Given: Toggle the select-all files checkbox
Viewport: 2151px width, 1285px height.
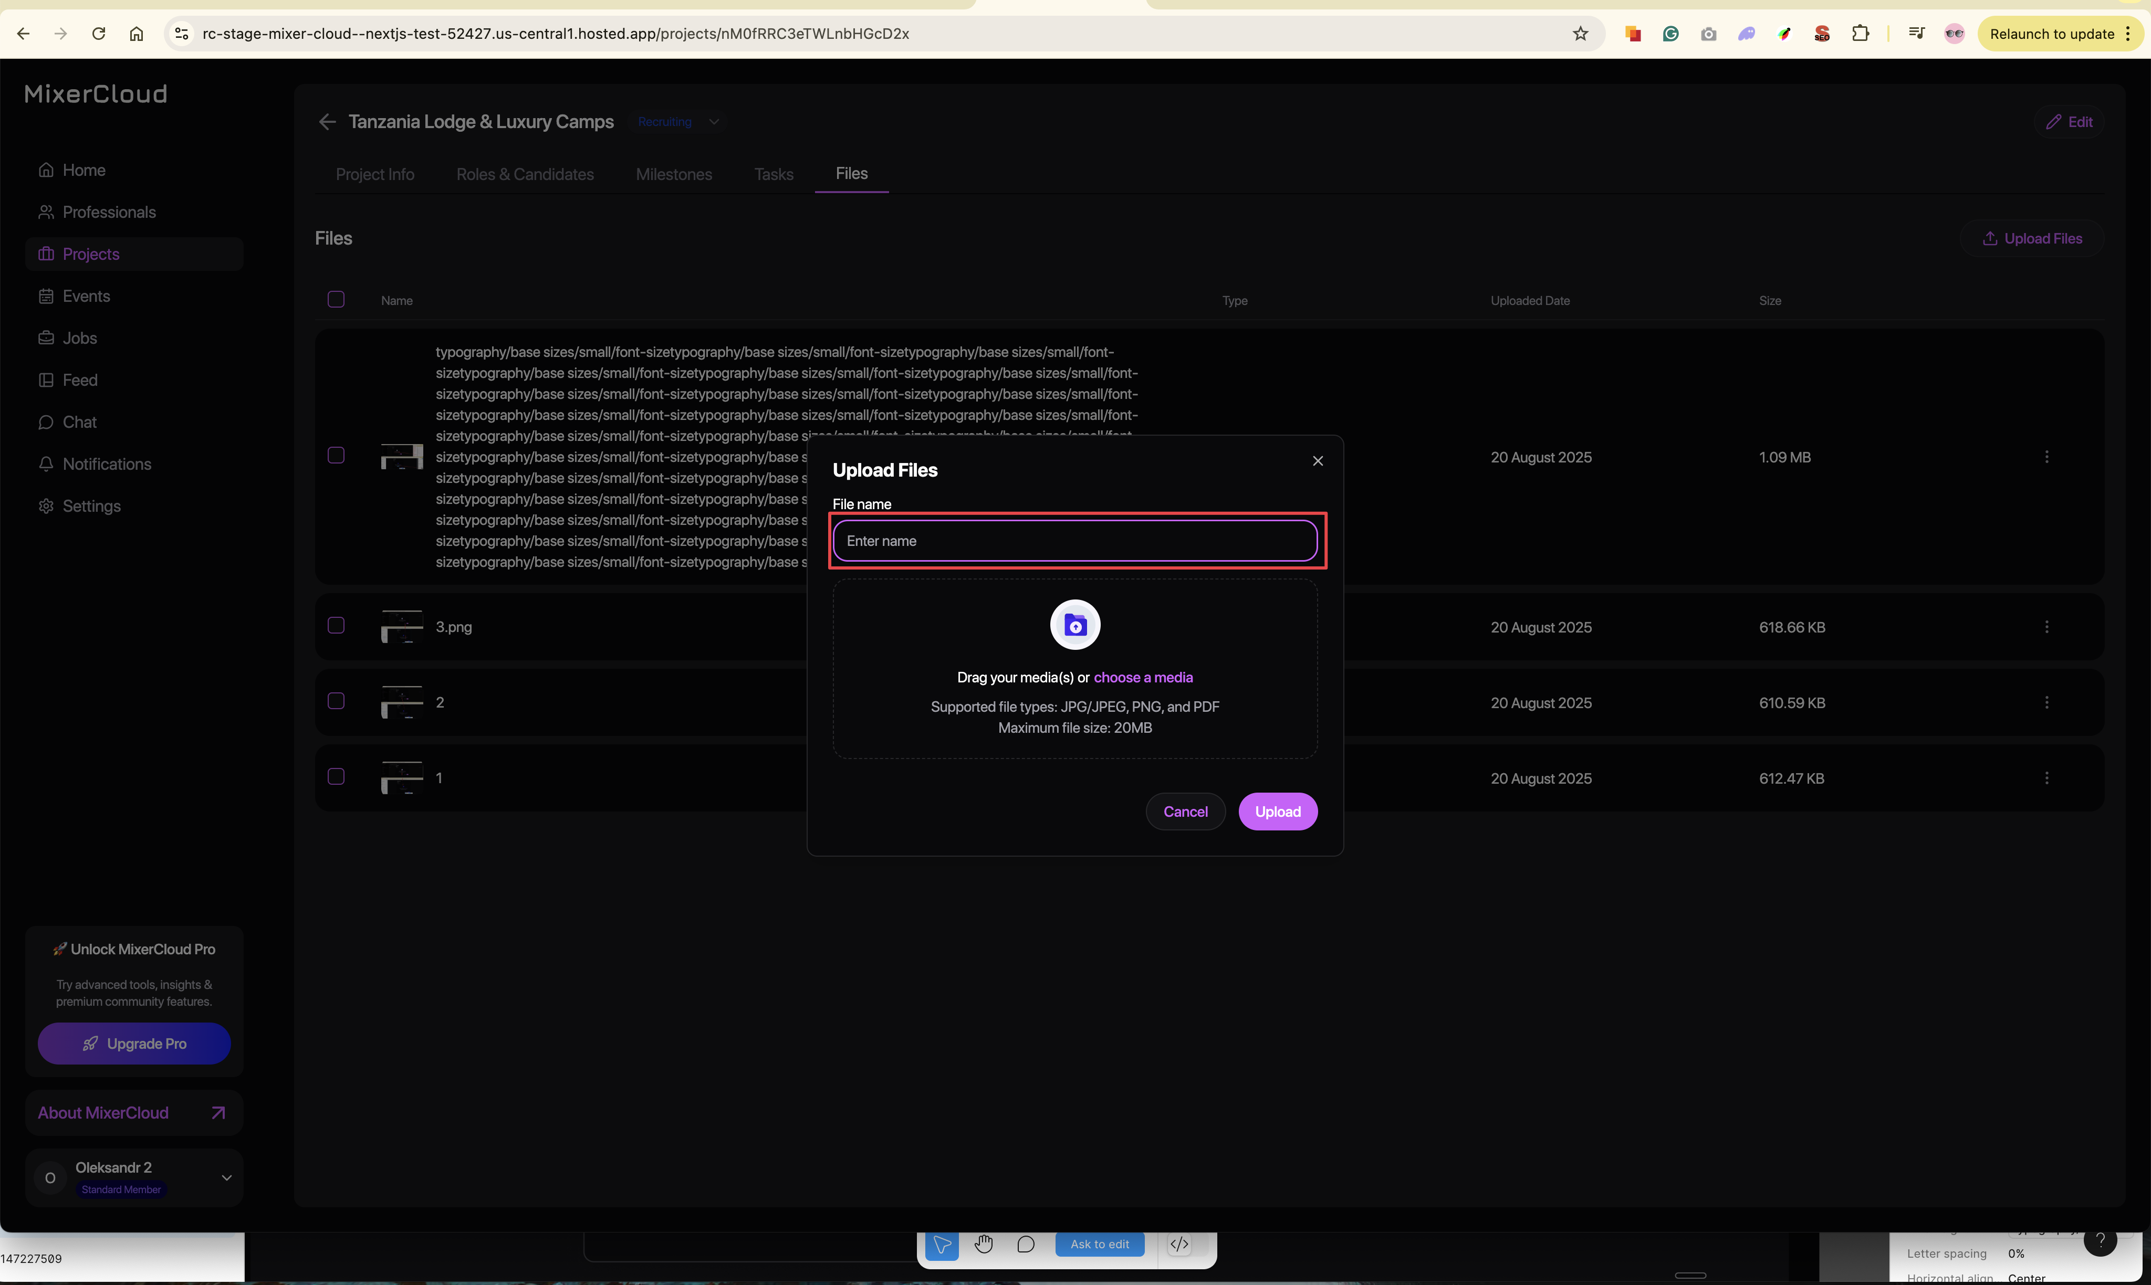Looking at the screenshot, I should pos(336,300).
